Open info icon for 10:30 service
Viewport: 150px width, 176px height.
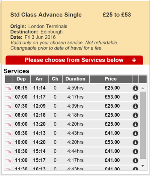(x=135, y=151)
